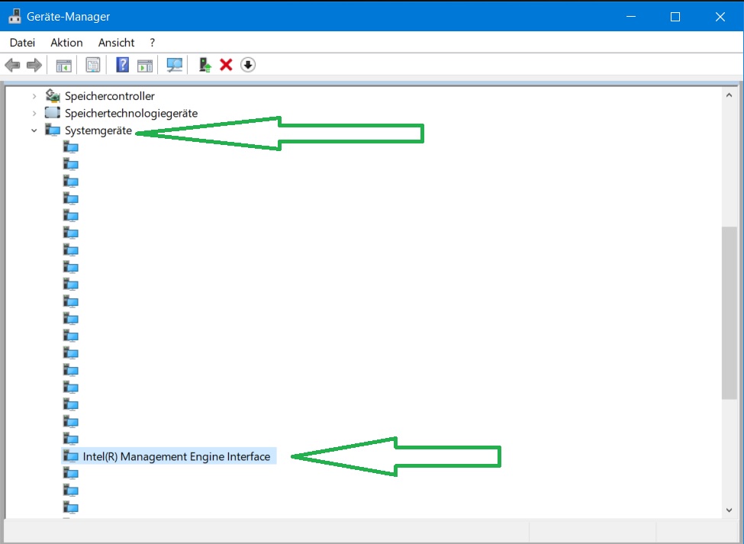Toggle the action pane toolbar icon
Screen dimensions: 744x544
pos(145,65)
